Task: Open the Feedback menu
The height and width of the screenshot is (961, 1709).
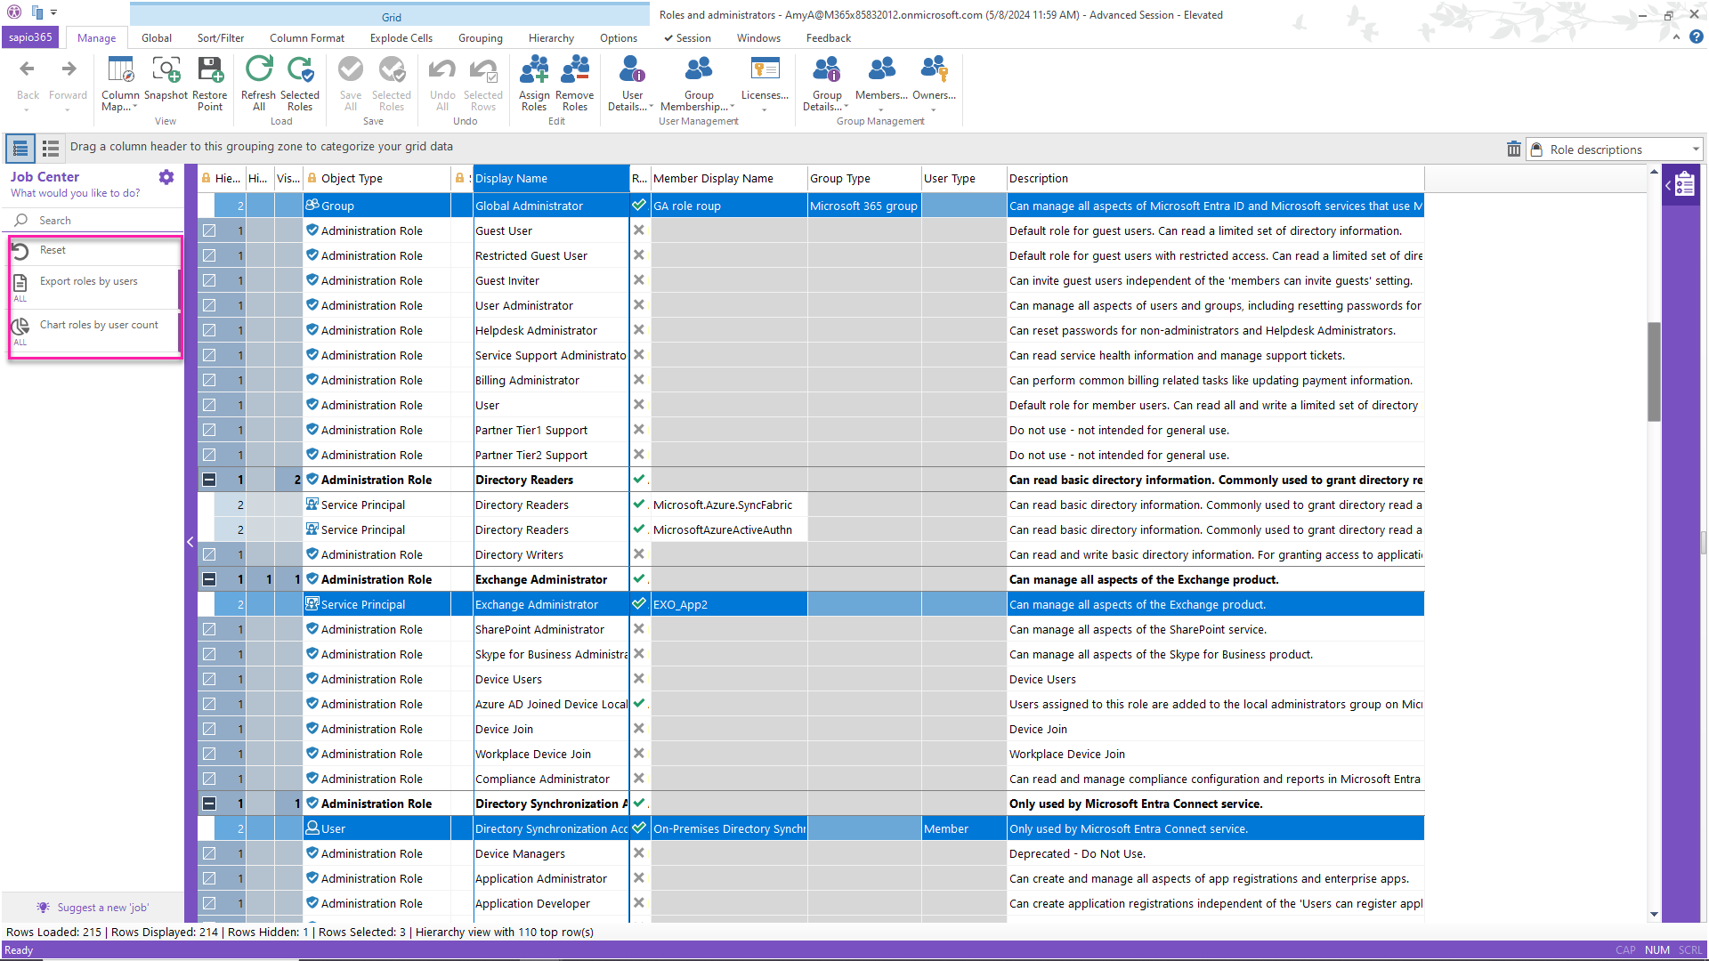Action: (829, 38)
